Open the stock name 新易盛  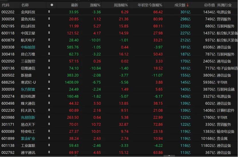pyautogui.click(x=26, y=75)
